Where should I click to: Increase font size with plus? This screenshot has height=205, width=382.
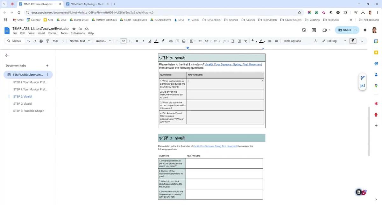[x=130, y=41]
